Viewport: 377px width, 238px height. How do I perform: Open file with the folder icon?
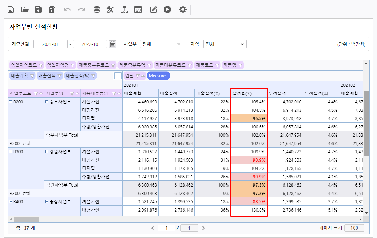(x=25, y=10)
